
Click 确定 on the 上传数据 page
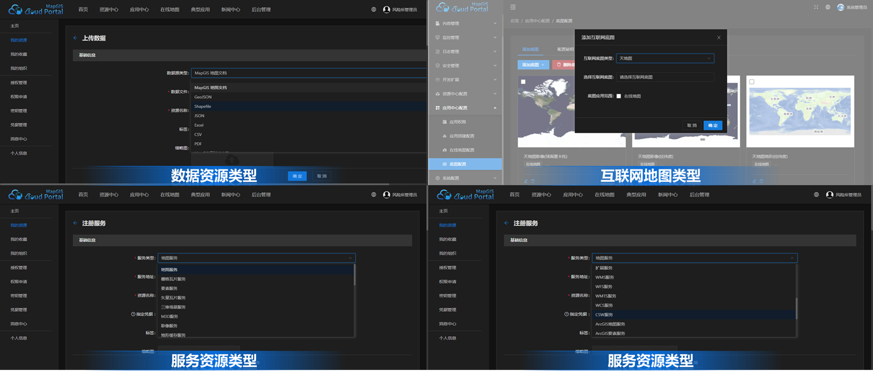(x=297, y=176)
